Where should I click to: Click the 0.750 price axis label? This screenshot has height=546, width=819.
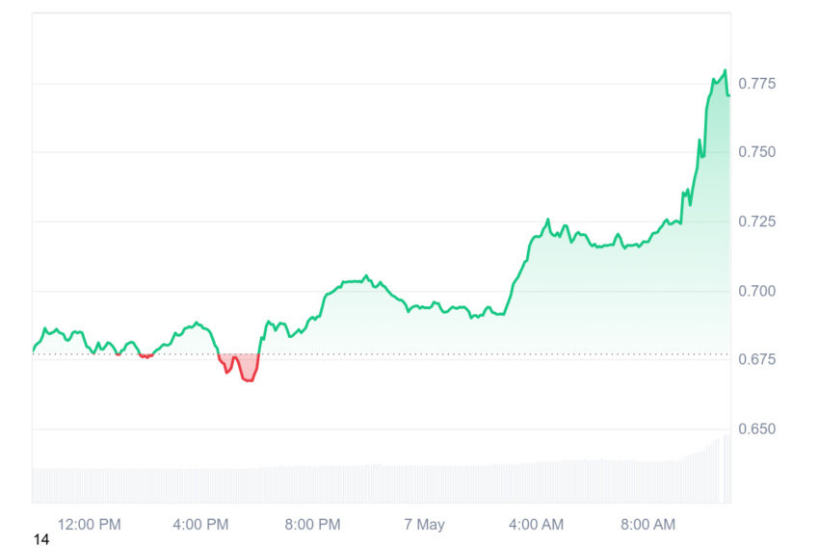point(756,152)
